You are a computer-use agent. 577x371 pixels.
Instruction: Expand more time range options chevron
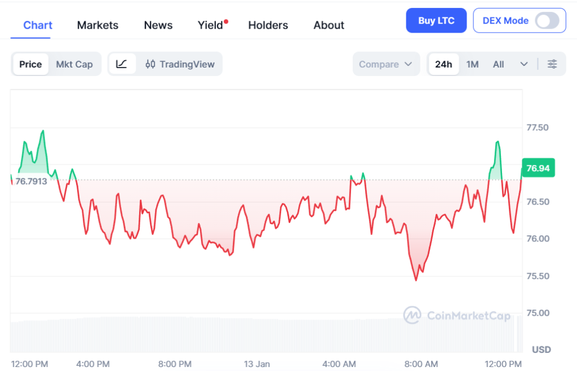click(x=524, y=64)
